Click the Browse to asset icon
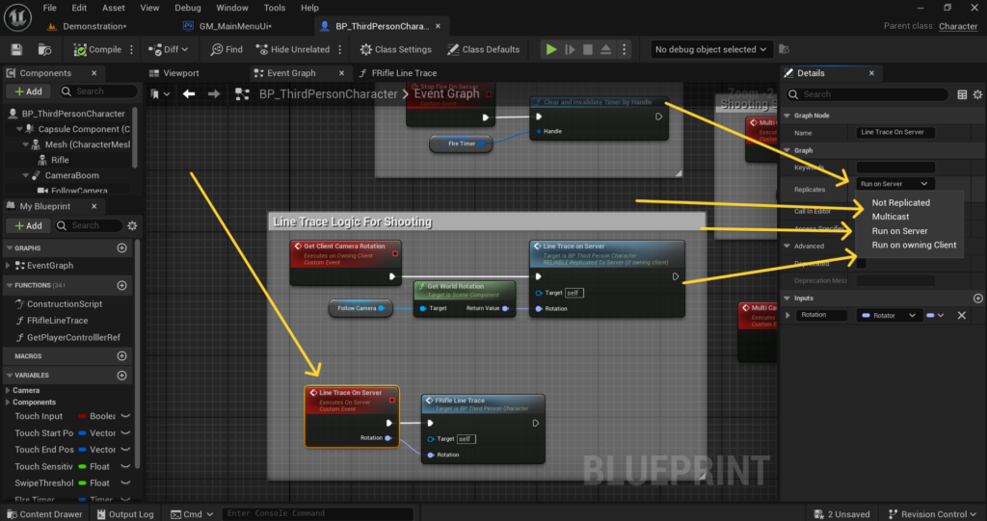987x521 pixels. point(44,49)
